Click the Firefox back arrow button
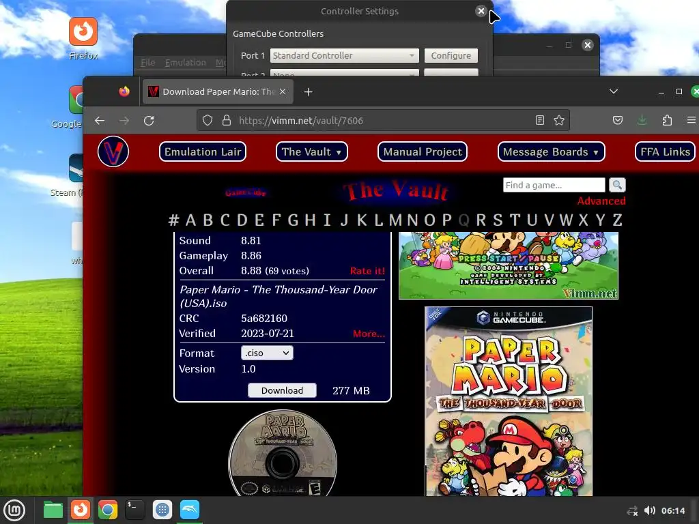Viewport: 699px width, 524px height. click(x=100, y=120)
